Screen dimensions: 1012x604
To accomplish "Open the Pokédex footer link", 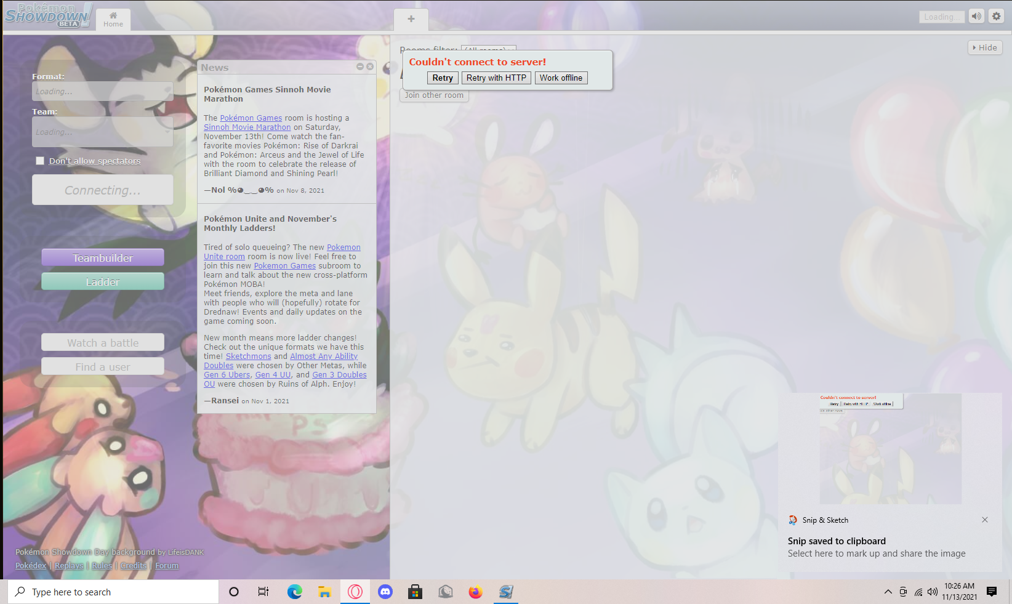I will click(x=31, y=566).
